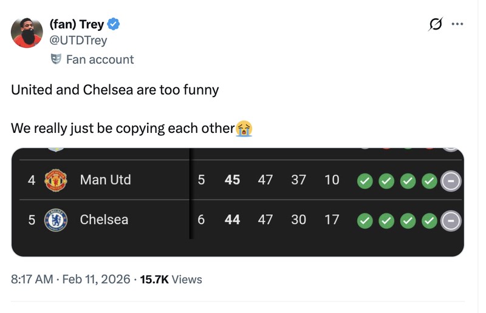Screen dimensions: 486x313
Task: Click the crying emoji in the tweet
Action: pyautogui.click(x=244, y=129)
